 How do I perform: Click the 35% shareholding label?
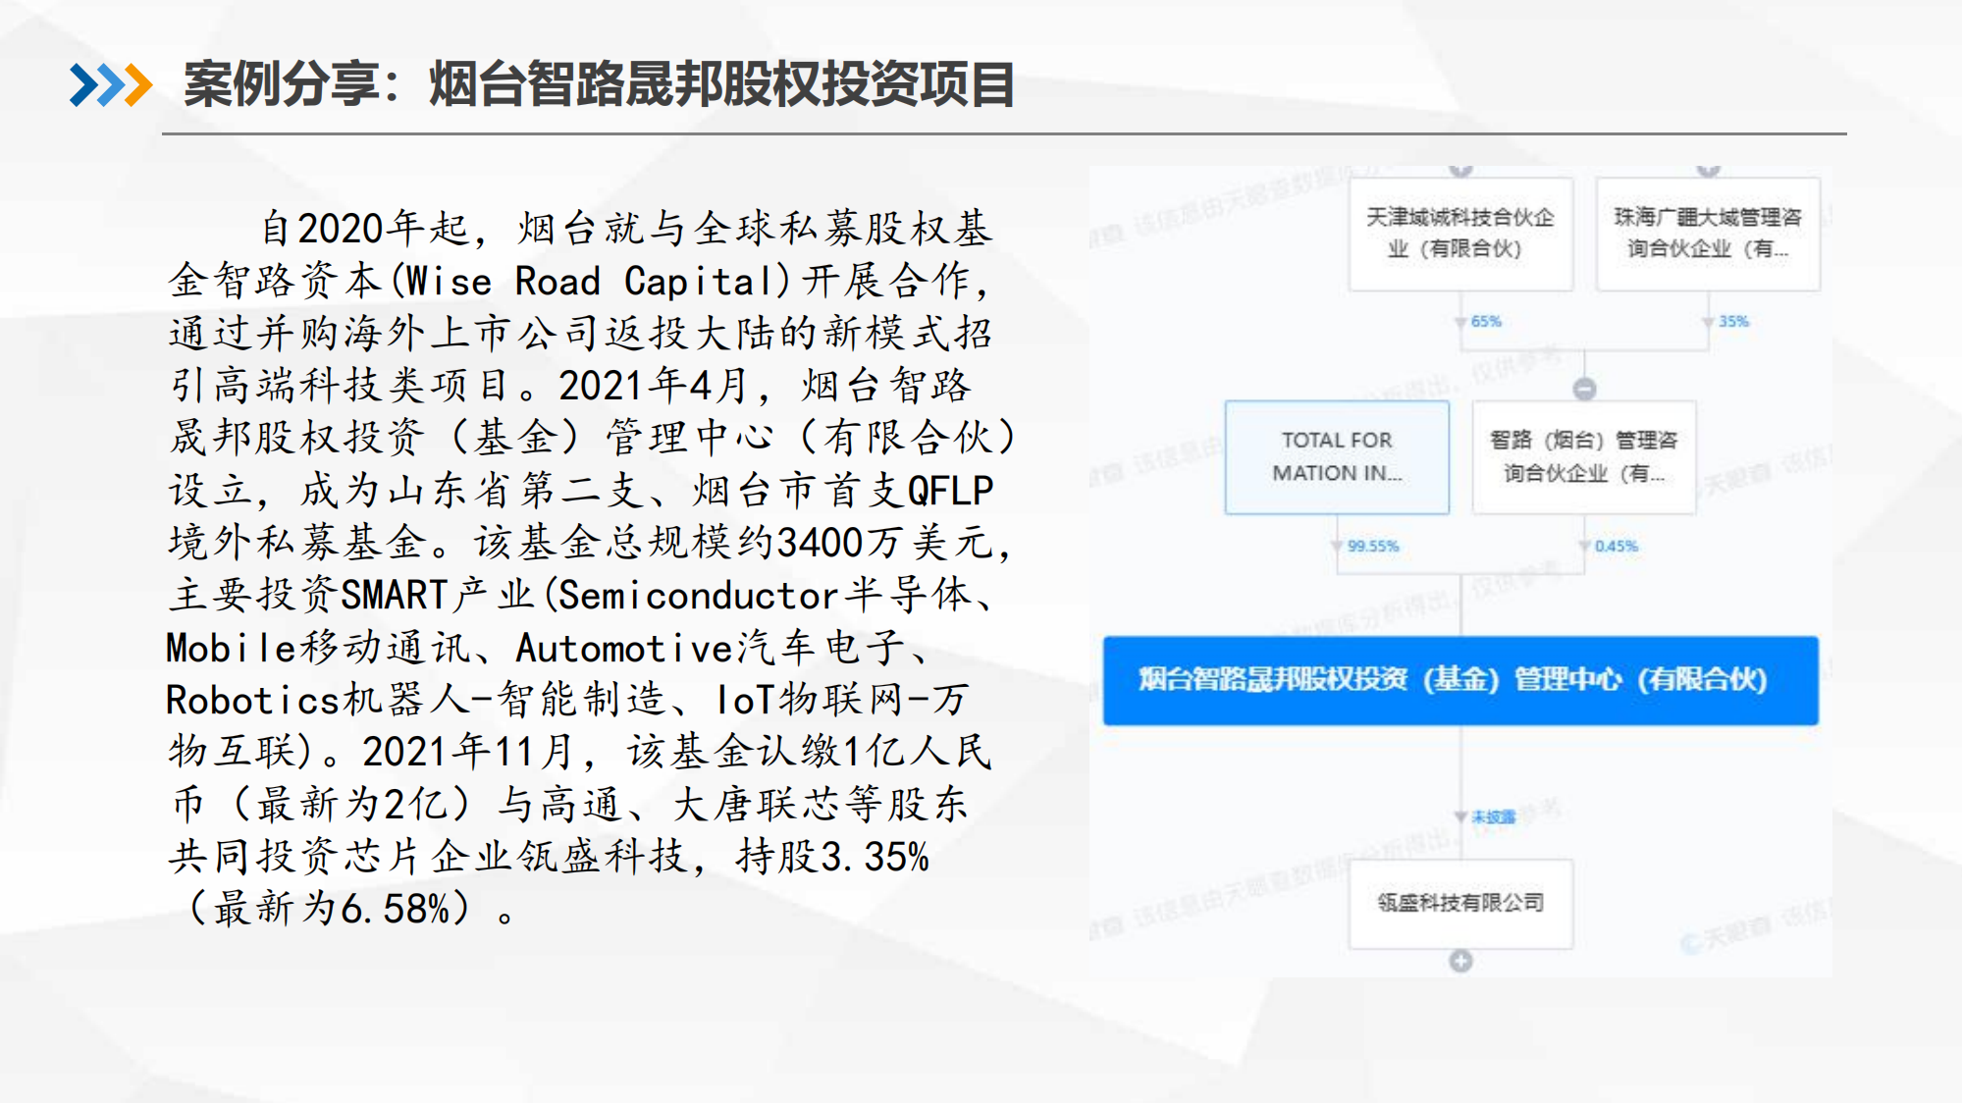pos(1733,322)
